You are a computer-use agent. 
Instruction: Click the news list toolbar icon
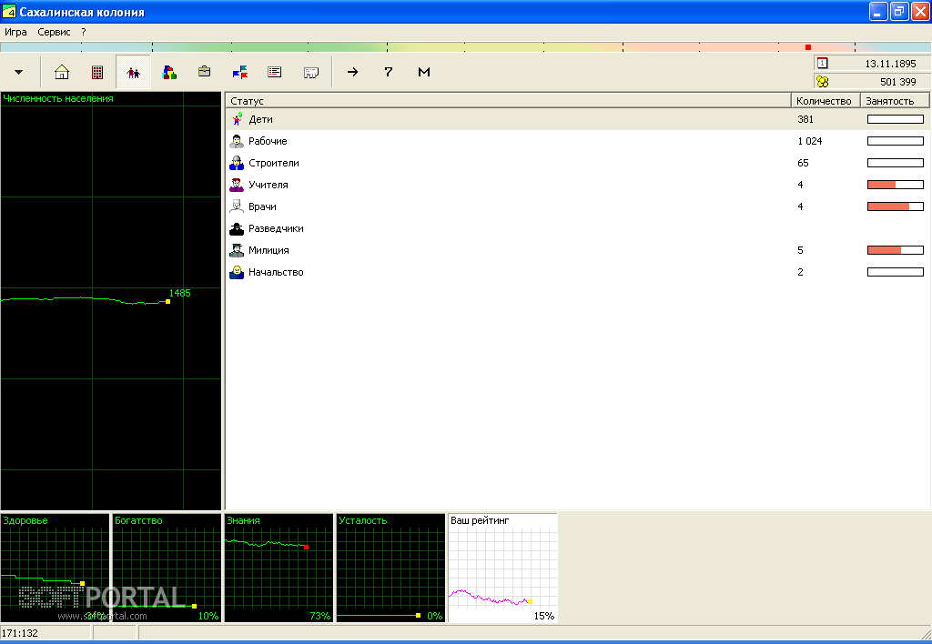pyautogui.click(x=275, y=73)
